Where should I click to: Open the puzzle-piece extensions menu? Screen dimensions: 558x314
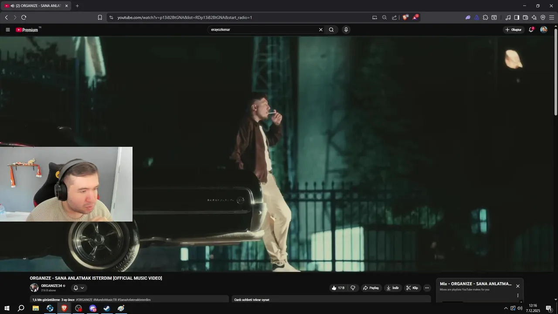485,17
